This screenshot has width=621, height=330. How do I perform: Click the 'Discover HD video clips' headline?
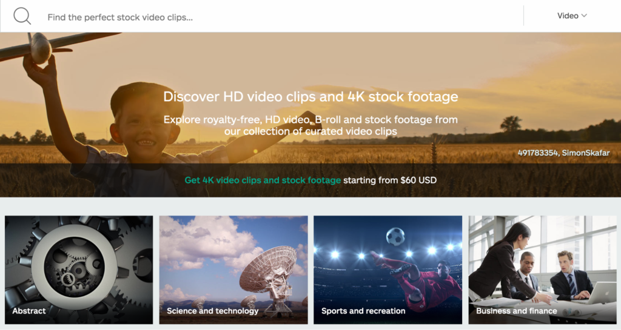click(310, 97)
